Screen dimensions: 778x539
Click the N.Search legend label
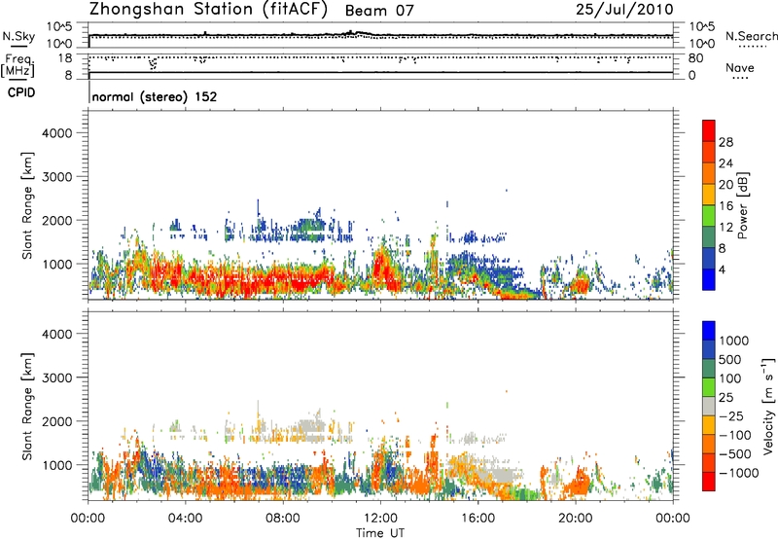[752, 36]
